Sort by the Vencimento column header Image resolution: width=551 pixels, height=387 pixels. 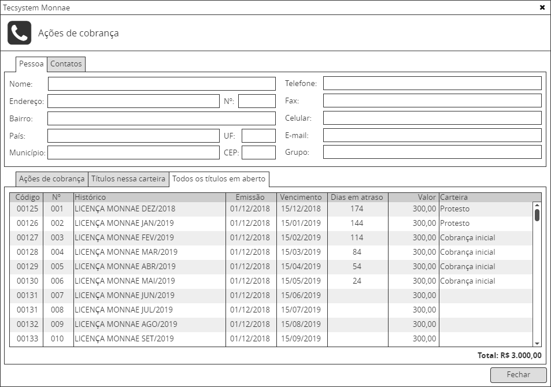pyautogui.click(x=301, y=198)
